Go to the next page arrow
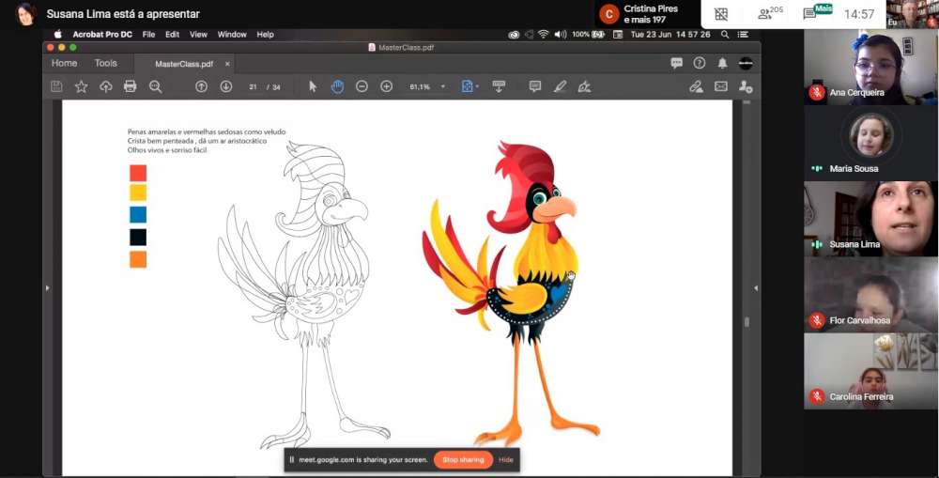Image resolution: width=939 pixels, height=478 pixels. coord(225,86)
